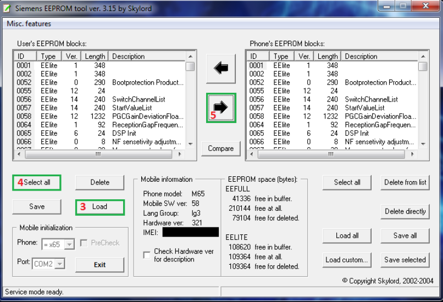Click the Load button under user's blocks
Viewport: 443px width, 302px height.
click(x=99, y=207)
